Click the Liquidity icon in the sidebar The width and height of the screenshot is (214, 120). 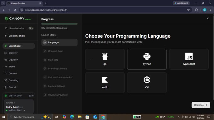(6, 60)
